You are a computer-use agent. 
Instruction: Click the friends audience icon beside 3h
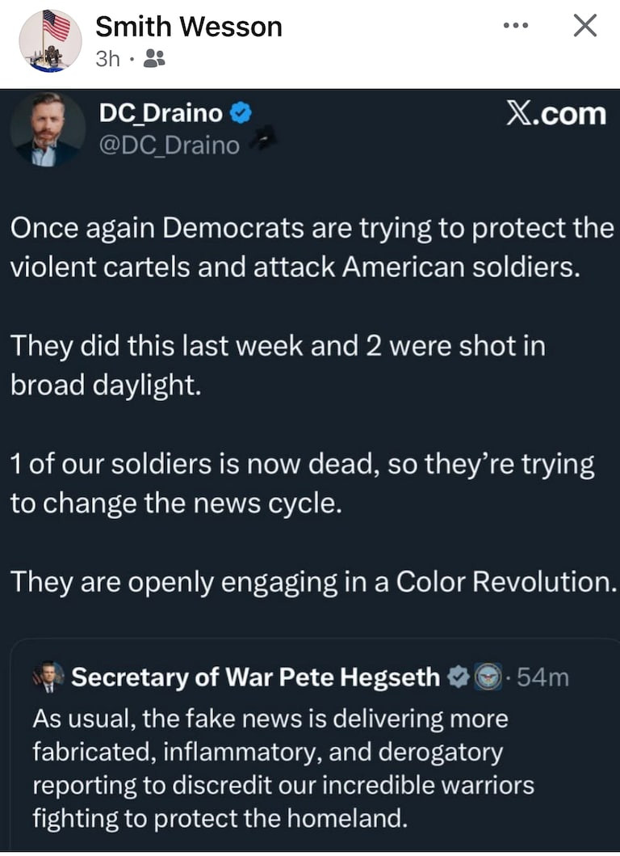coord(153,58)
